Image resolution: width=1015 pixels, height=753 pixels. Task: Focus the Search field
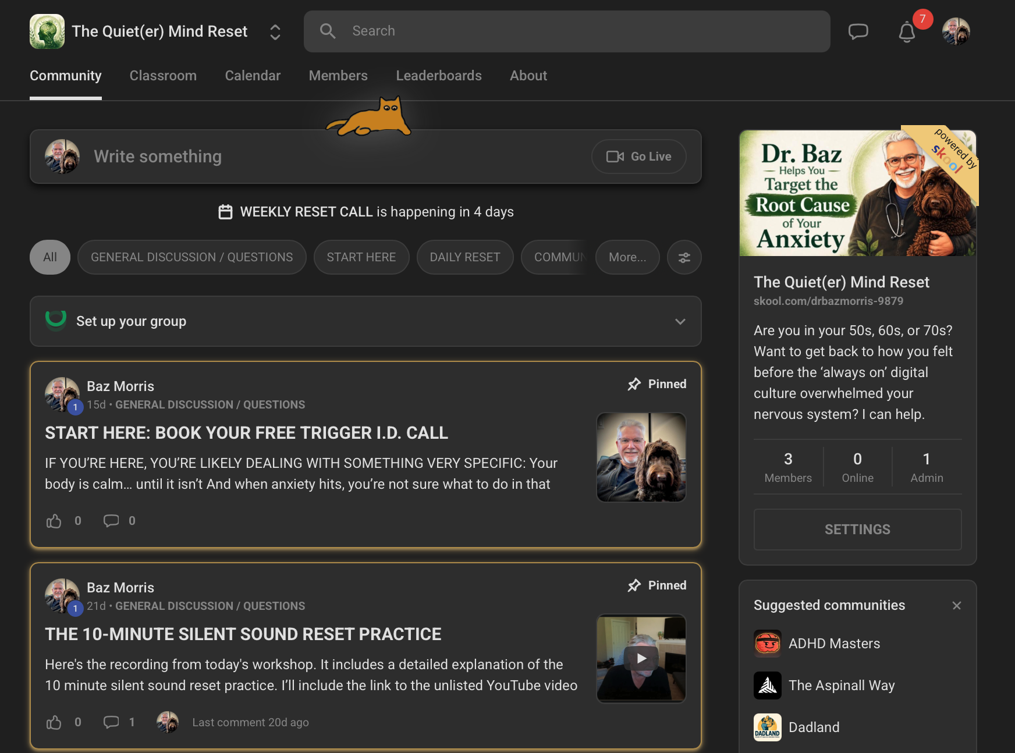567,31
